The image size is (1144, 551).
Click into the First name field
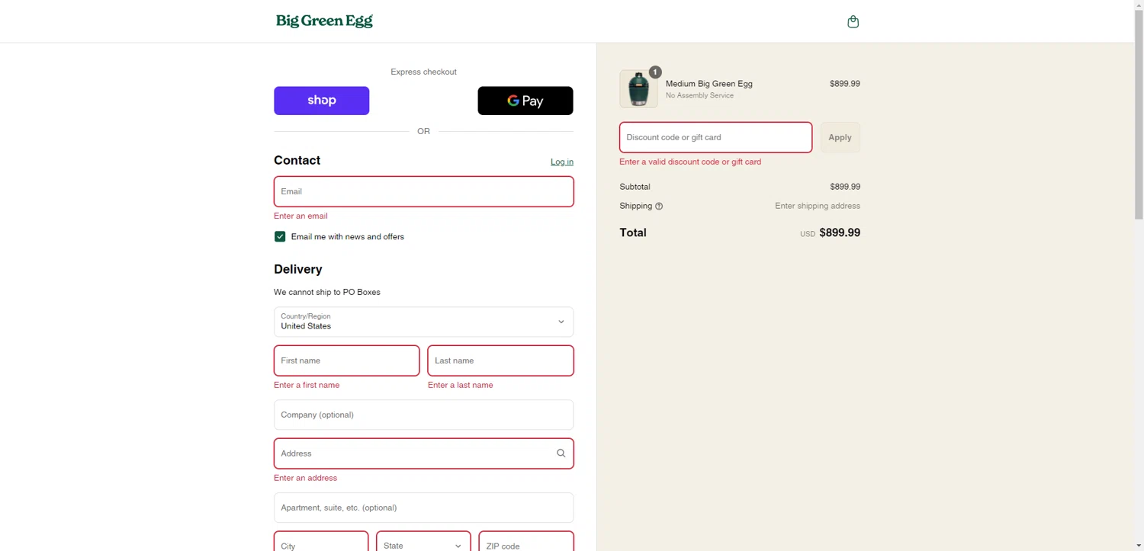(x=346, y=360)
